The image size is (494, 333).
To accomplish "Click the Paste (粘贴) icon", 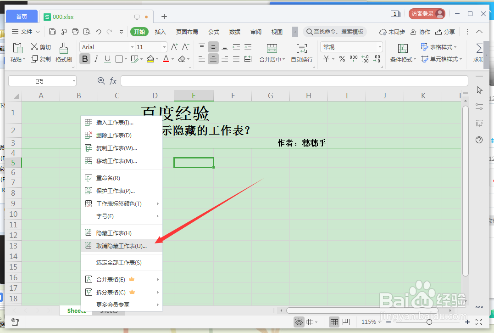I will (x=17, y=48).
